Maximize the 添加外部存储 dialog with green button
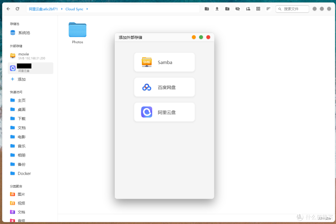336x224 pixels. tap(201, 37)
